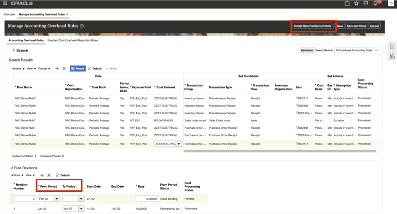Open notifications bell icon
The image size is (397, 214).
click(375, 3)
